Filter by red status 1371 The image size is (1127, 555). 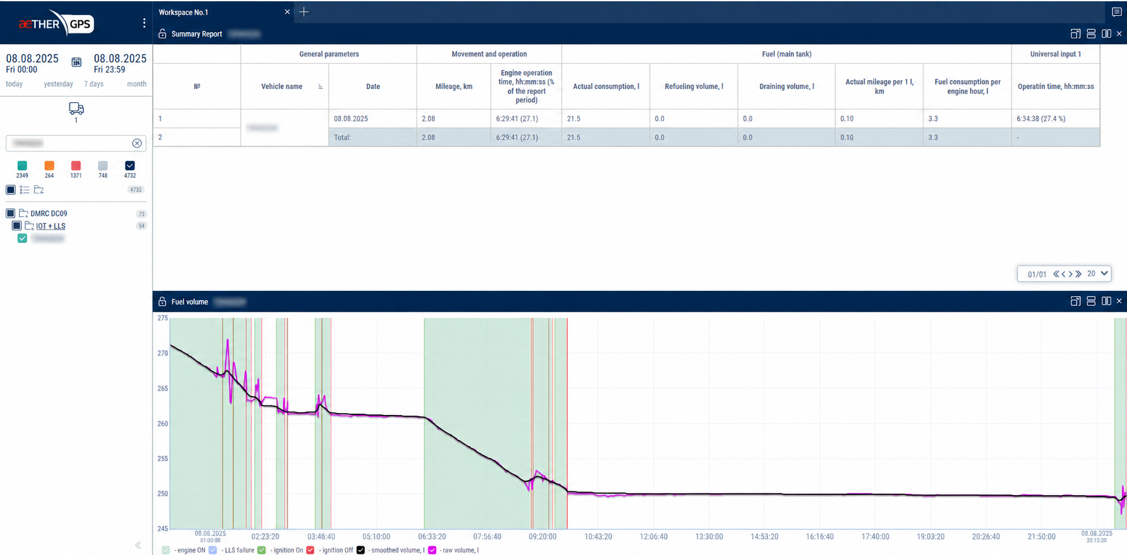pos(76,166)
